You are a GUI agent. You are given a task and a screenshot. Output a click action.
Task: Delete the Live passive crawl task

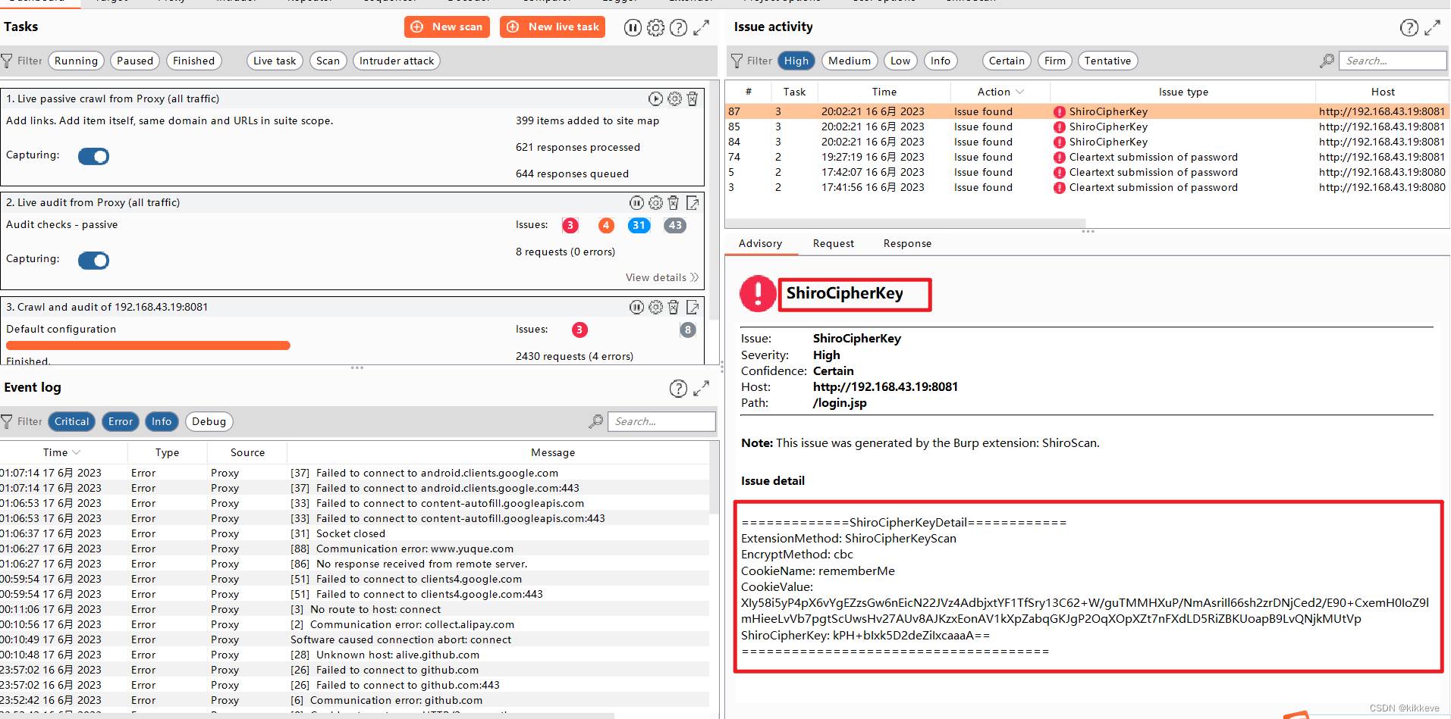click(x=693, y=98)
